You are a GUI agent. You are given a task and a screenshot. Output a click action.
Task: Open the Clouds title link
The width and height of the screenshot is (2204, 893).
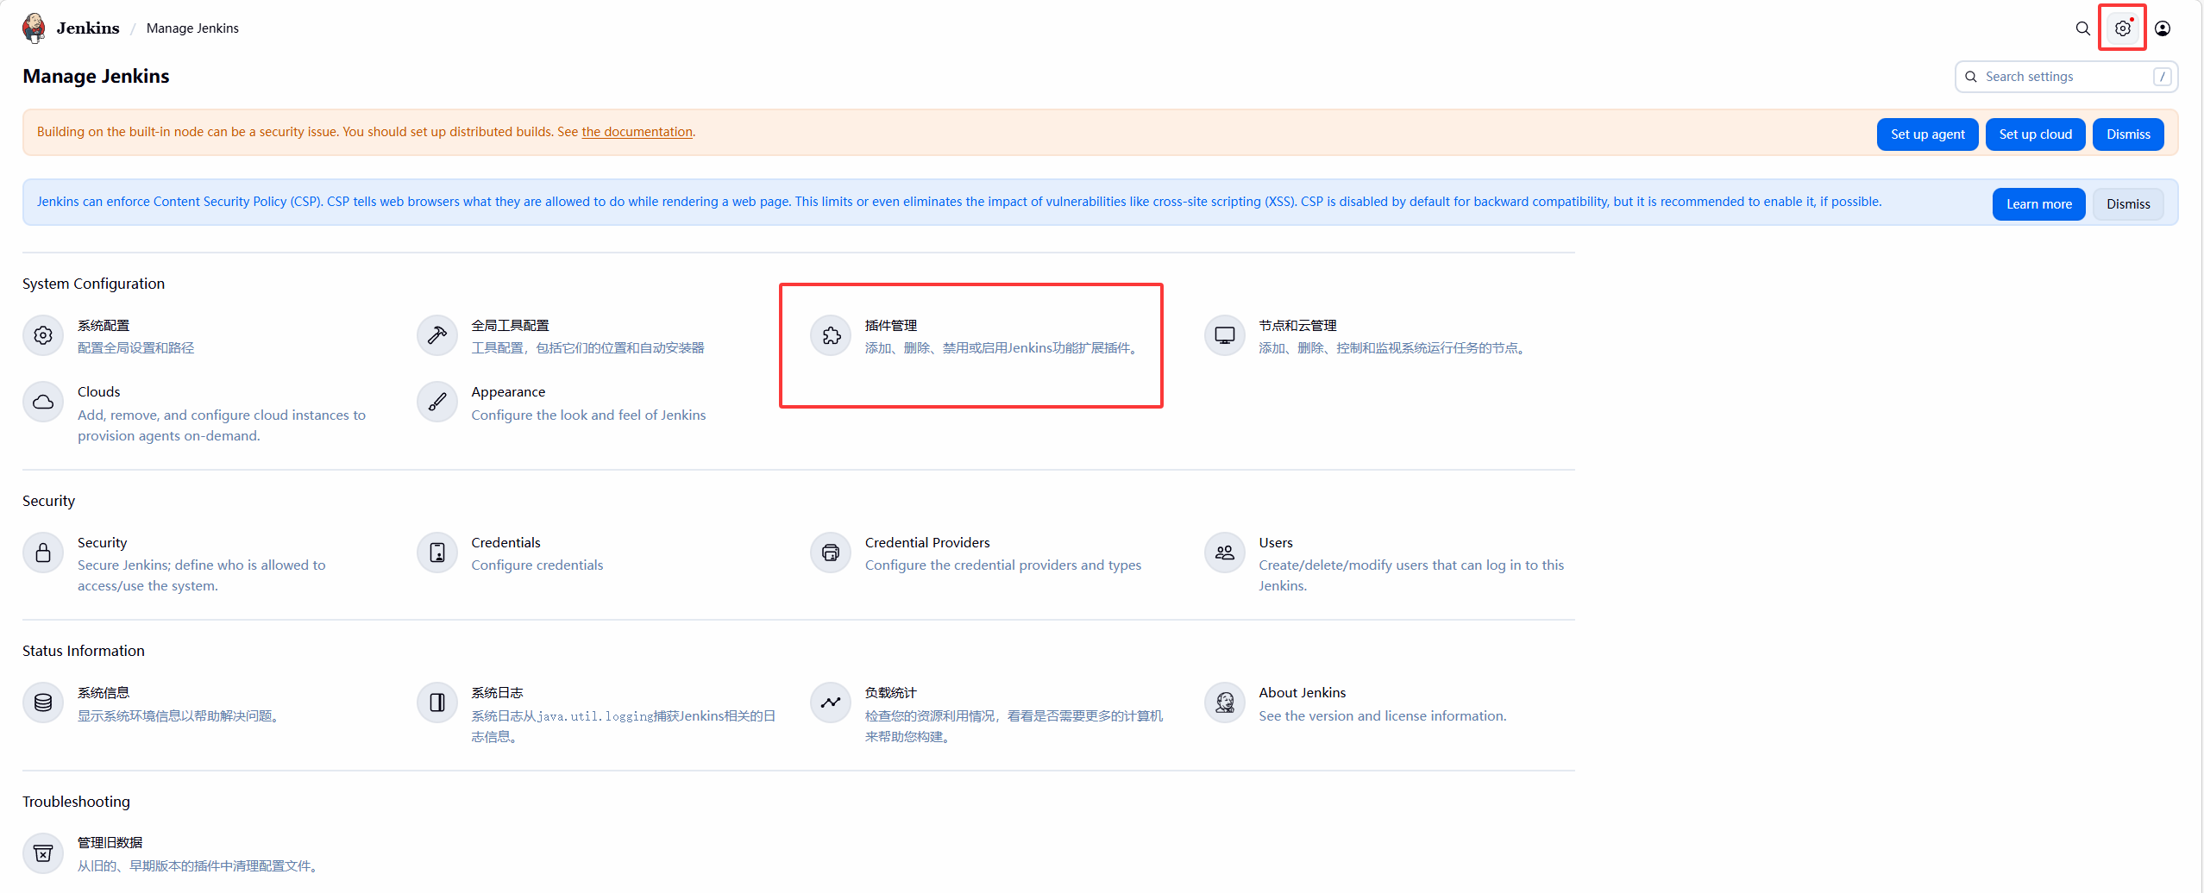(98, 392)
